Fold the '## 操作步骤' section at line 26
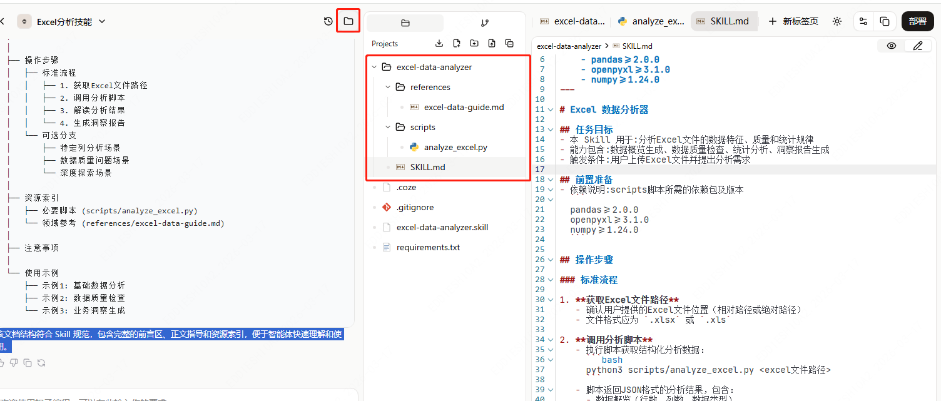 (x=551, y=260)
